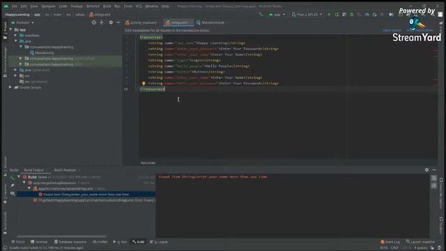Image resolution: width=446 pixels, height=251 pixels.
Task: Collapse the java folder in the project tree
Action: pos(15,41)
